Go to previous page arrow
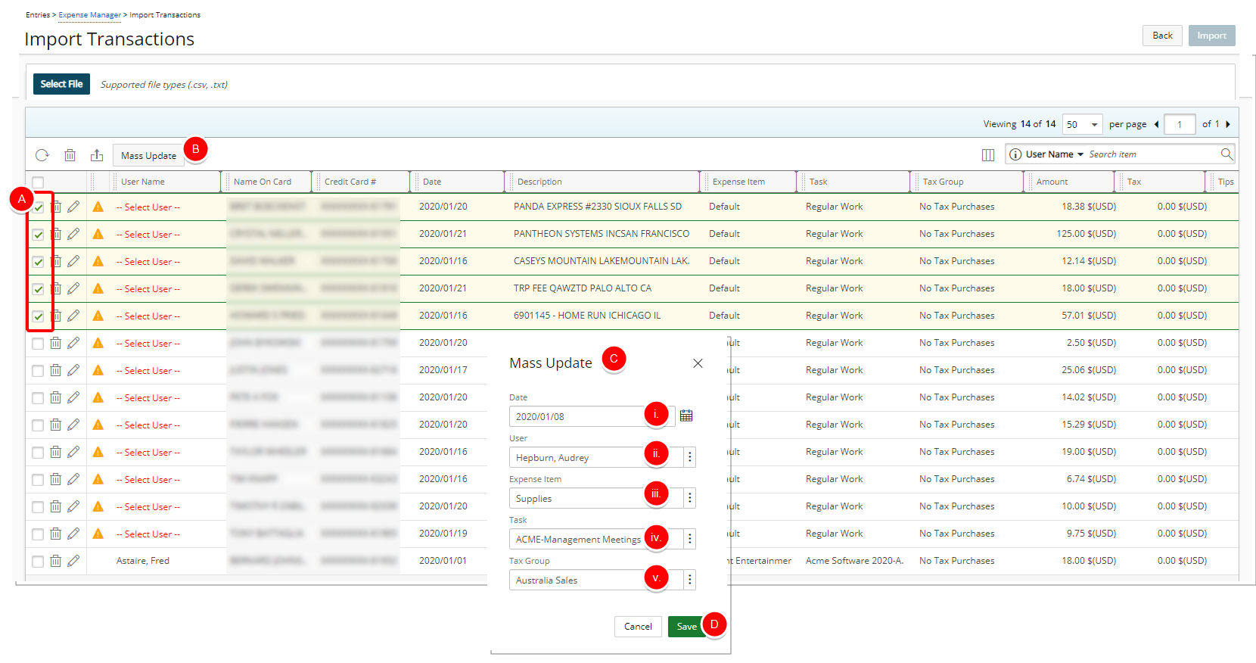Viewport: 1256px width, 663px height. tap(1156, 124)
